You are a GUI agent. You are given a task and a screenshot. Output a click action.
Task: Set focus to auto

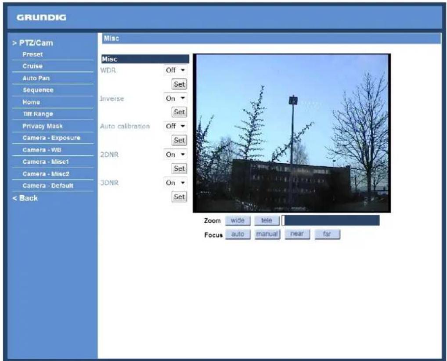click(238, 234)
